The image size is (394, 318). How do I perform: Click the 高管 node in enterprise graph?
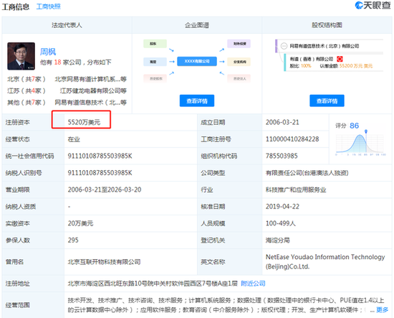click(155, 62)
